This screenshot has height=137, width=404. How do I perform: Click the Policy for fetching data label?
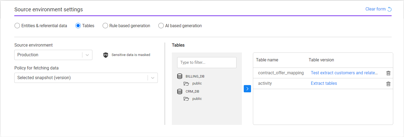point(36,68)
